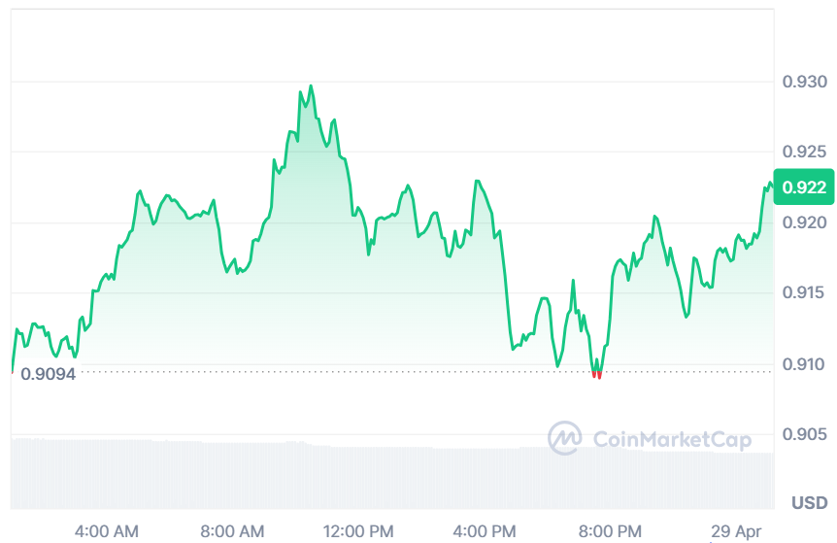The width and height of the screenshot is (837, 543).
Task: Click the CoinMarketCap watermark logo icon
Action: [565, 438]
